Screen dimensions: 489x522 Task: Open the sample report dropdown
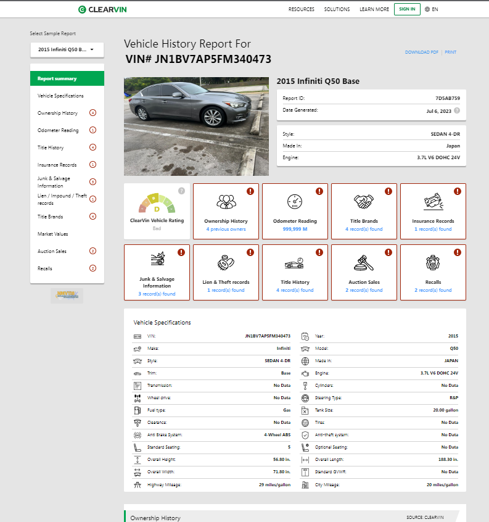[67, 49]
